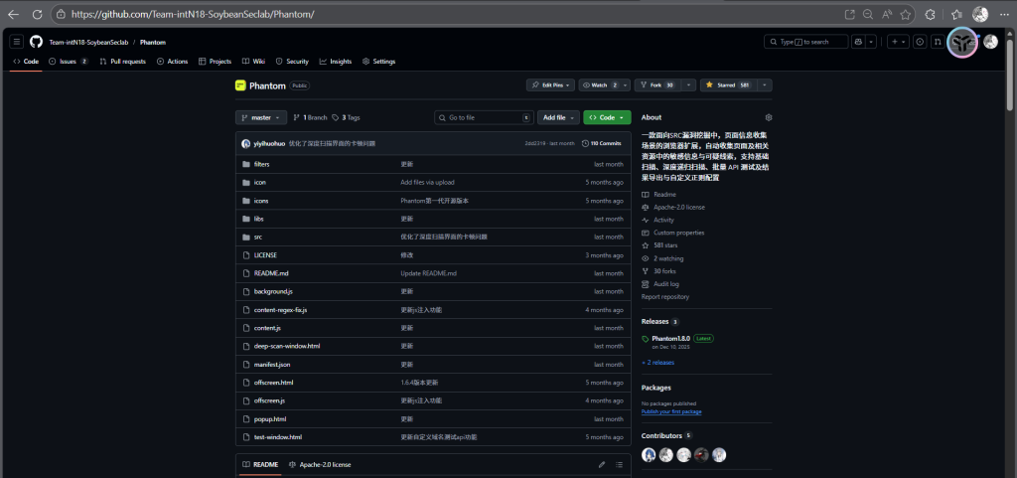Open the GitHub hamburger navigation menu
The height and width of the screenshot is (478, 1017).
point(17,42)
